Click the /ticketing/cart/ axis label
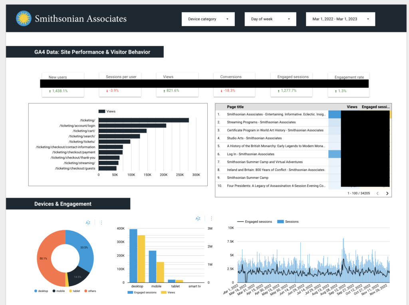The width and height of the screenshot is (409, 305). (x=84, y=131)
